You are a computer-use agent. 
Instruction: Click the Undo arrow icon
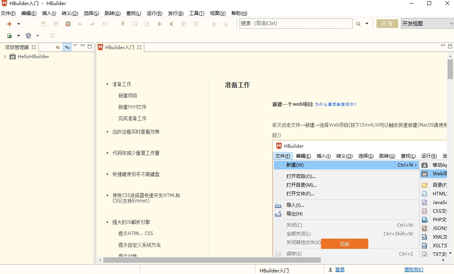80,24
